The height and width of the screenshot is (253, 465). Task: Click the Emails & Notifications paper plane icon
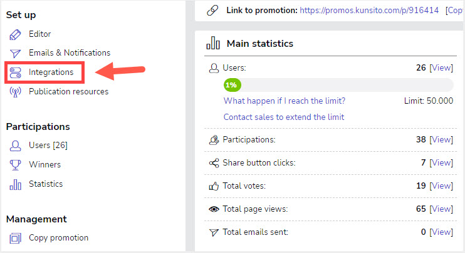[x=15, y=53]
